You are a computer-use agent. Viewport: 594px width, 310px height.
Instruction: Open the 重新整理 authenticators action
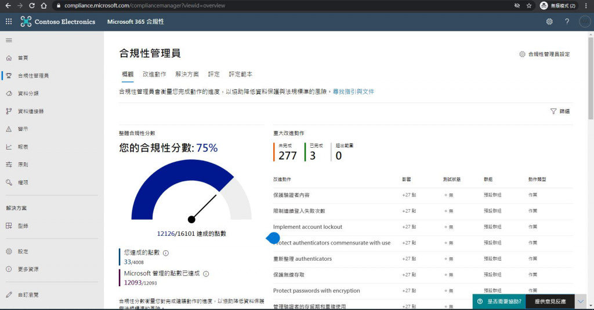[x=302, y=258]
